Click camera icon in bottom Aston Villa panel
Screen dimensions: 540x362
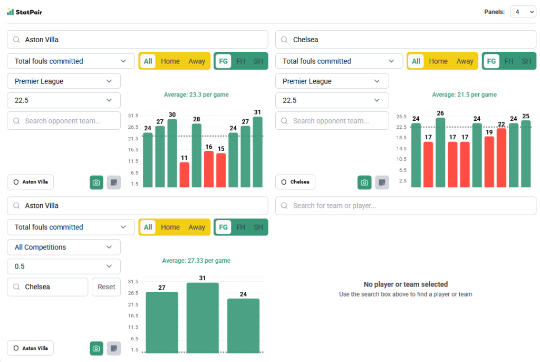(x=97, y=348)
